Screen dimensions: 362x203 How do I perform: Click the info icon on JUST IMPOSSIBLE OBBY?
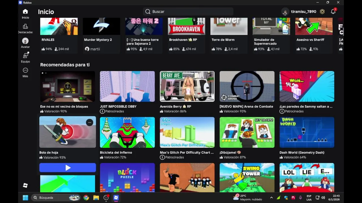coord(102,111)
